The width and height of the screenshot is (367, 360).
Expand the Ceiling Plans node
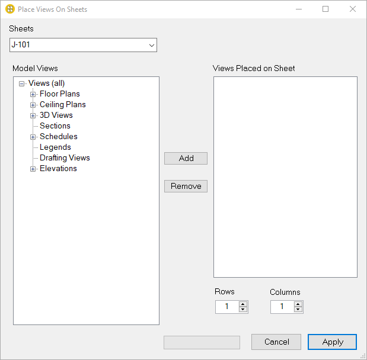point(33,105)
